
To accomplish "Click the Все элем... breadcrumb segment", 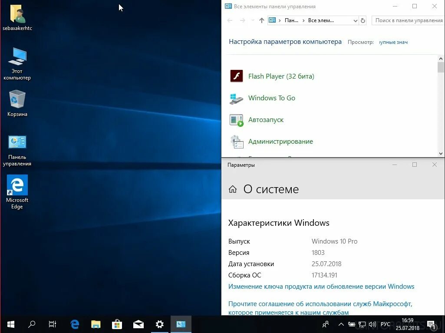I will (x=321, y=20).
